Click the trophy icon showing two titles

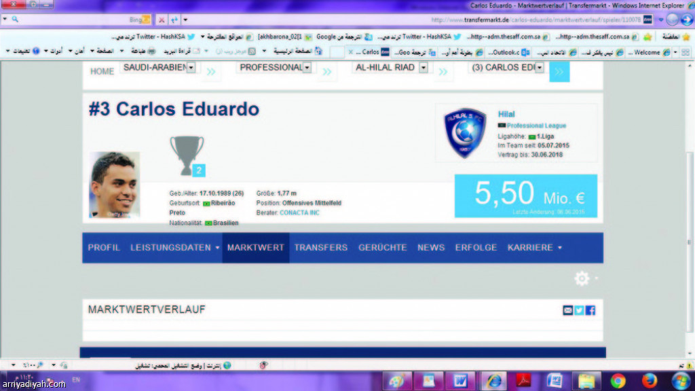point(187,155)
